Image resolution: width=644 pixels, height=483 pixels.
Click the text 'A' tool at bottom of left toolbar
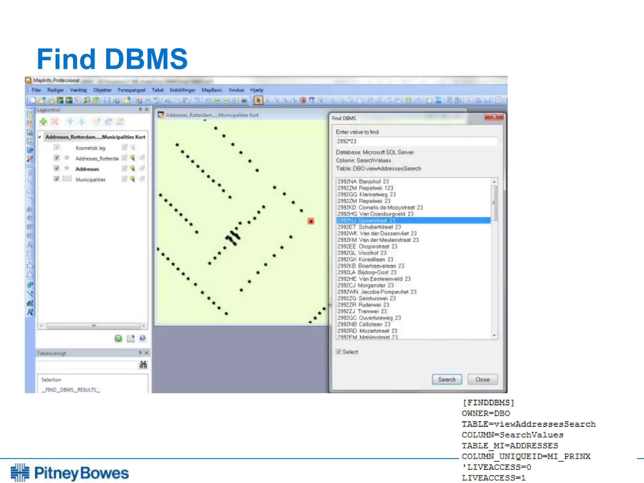30,312
